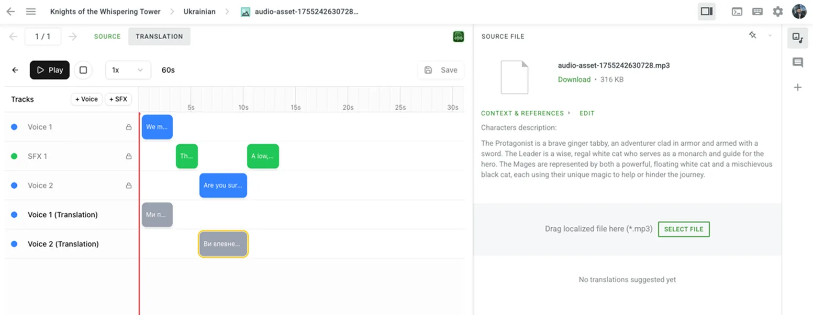813x315 pixels.
Task: Expand the Context & References section
Action: pos(522,113)
